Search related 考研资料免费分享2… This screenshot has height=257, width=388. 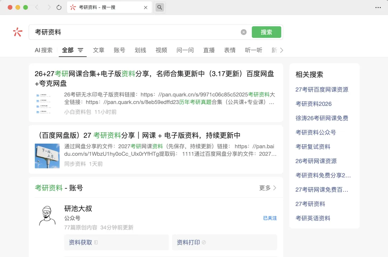pyautogui.click(x=323, y=175)
